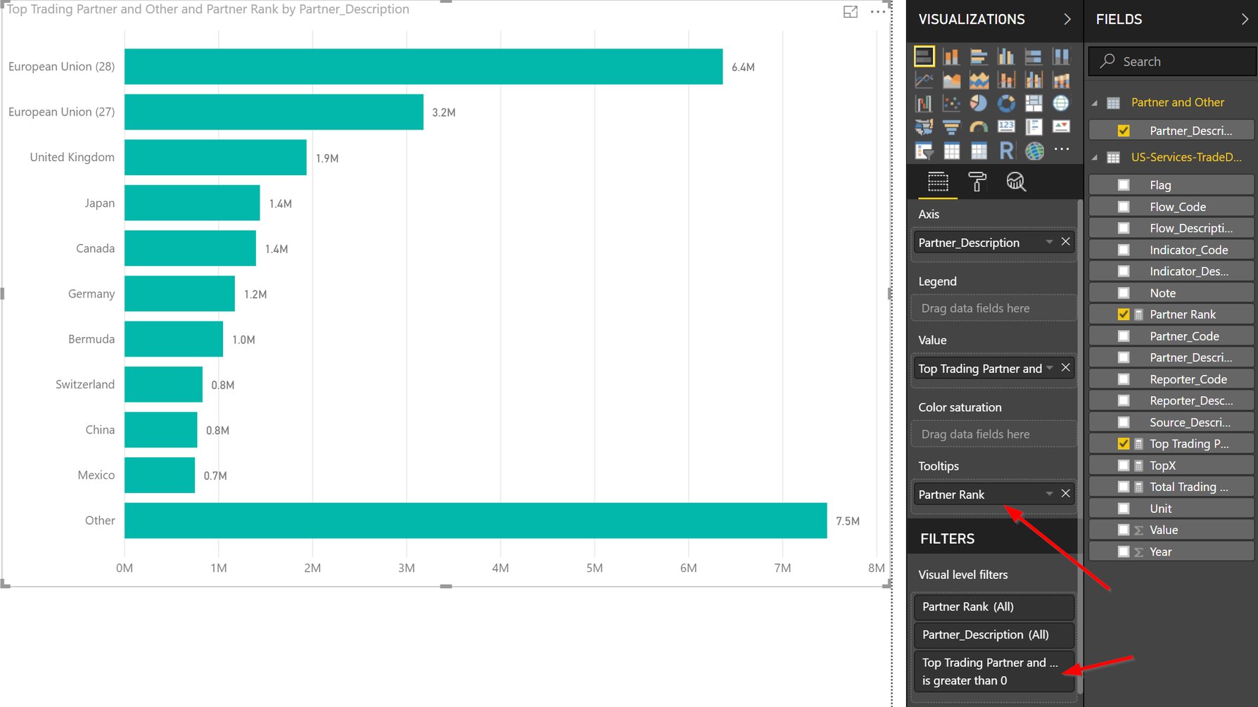Screen dimensions: 1258x707
Task: Select the Donut chart visualization icon
Action: click(x=1006, y=103)
